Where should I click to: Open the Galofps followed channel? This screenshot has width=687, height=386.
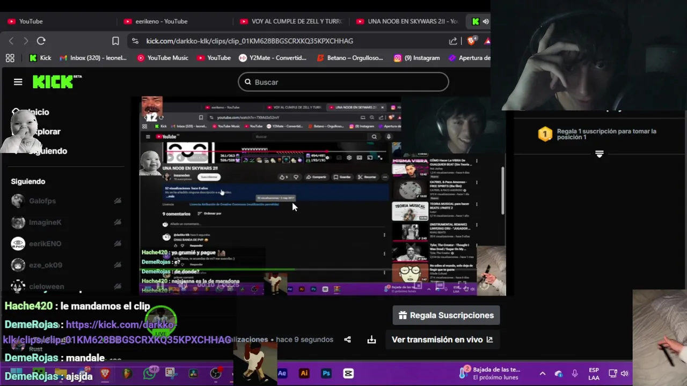[x=67, y=201]
